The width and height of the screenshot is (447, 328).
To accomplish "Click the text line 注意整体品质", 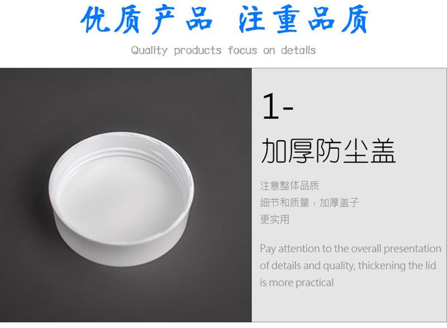I will [x=289, y=186].
